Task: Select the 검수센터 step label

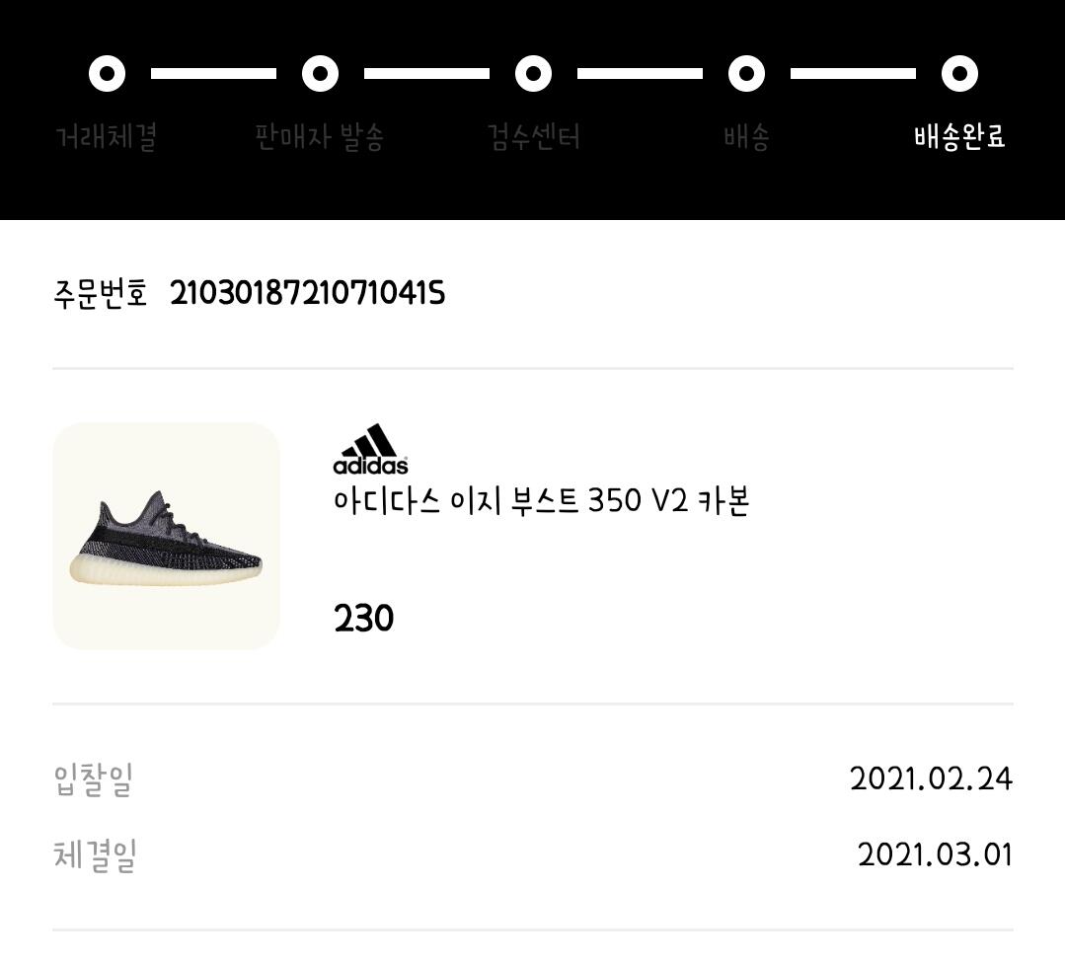Action: coord(534,137)
